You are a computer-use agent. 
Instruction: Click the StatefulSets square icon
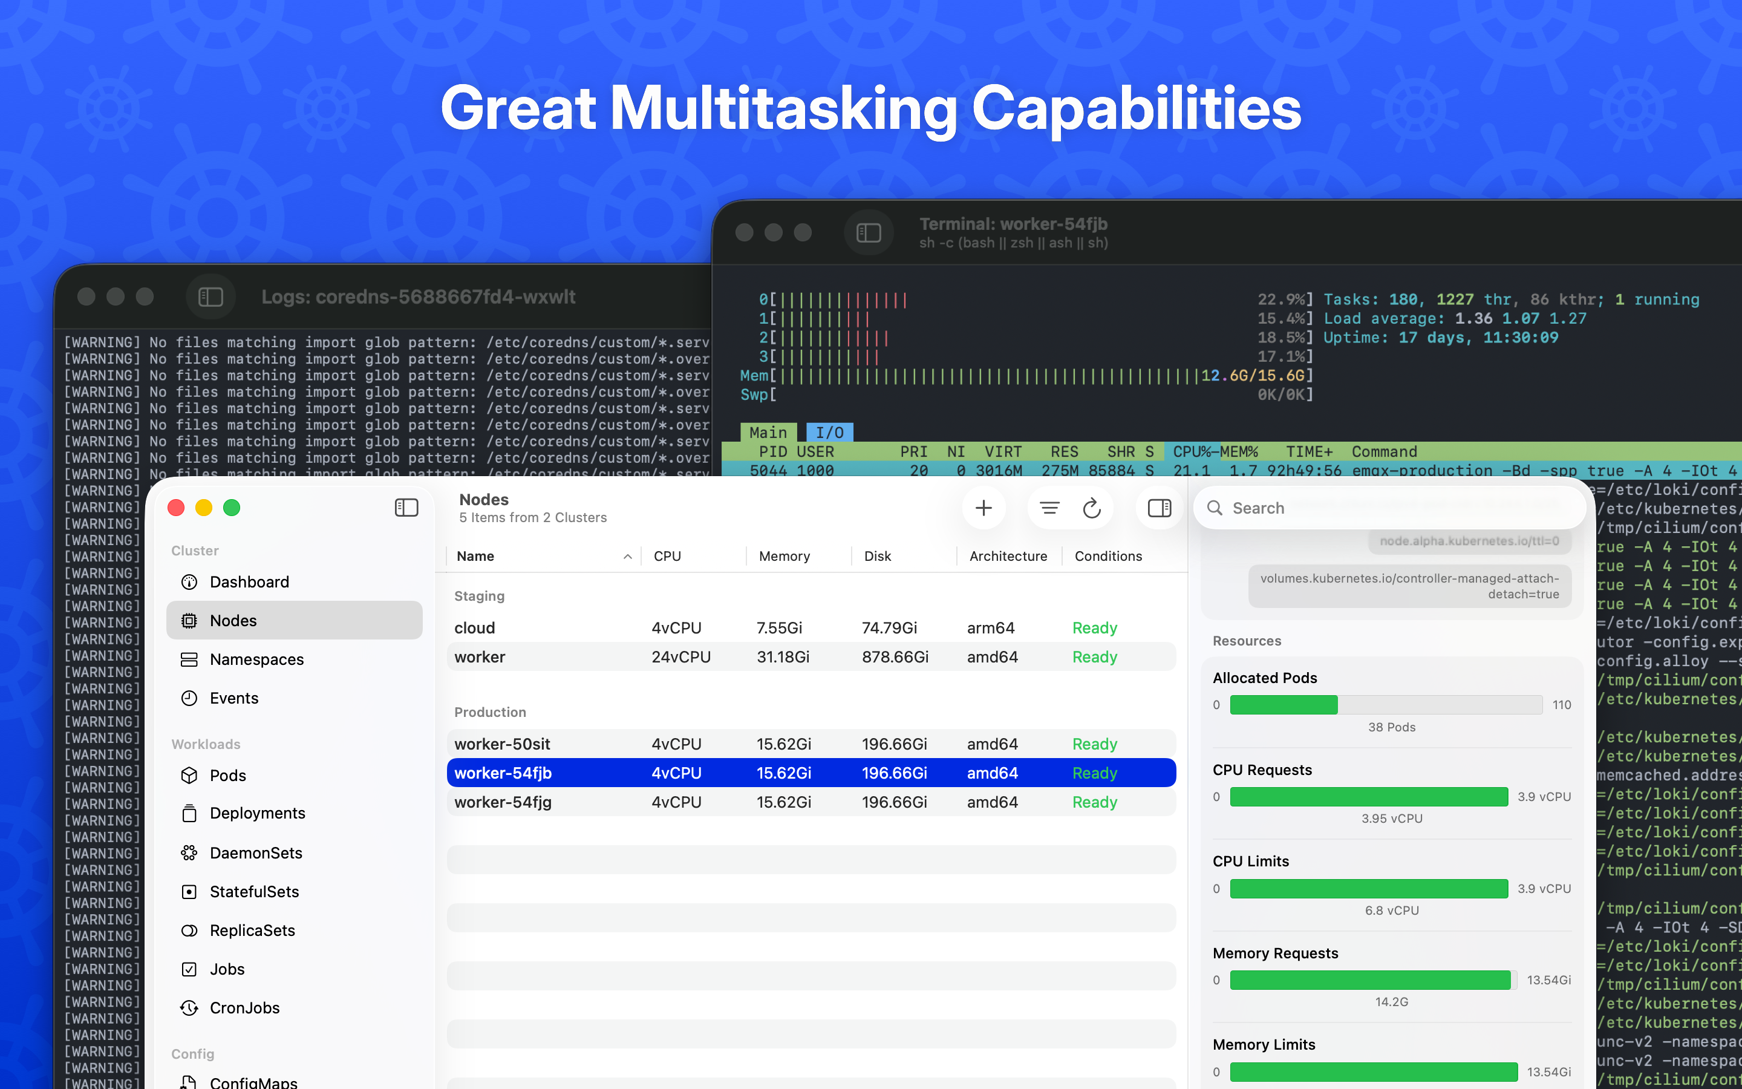click(x=189, y=892)
